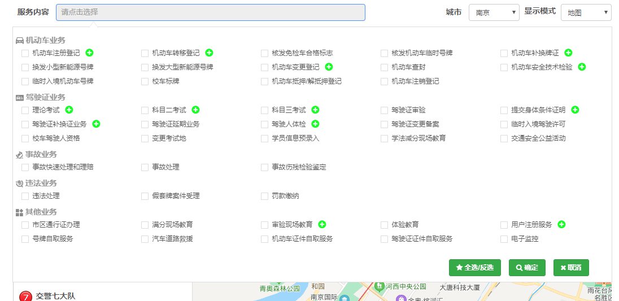
Task: Click green plus next to 机动车补换牌证
Action: point(568,53)
